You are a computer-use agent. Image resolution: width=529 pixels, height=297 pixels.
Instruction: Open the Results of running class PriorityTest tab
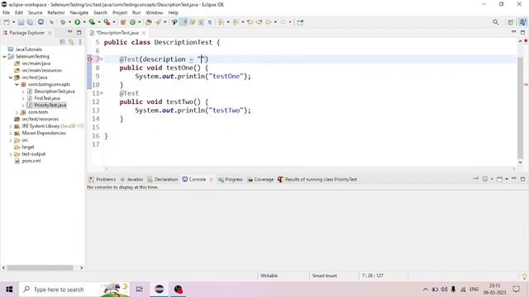coord(317,180)
